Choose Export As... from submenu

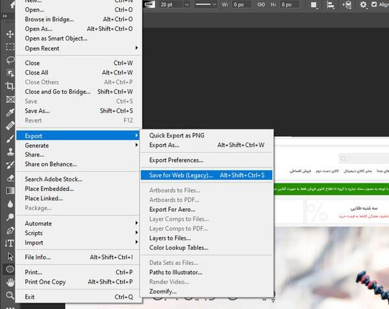point(206,145)
